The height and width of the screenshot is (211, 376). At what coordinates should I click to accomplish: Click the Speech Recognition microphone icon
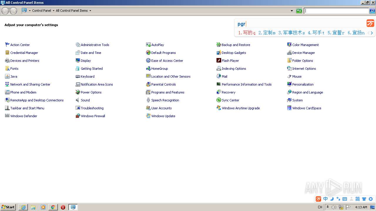click(148, 100)
